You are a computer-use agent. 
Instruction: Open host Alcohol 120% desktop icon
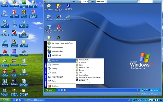(5, 53)
